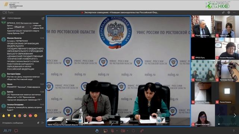Start screen sharing
Viewport: 239px width, 134px height.
tap(105, 131)
